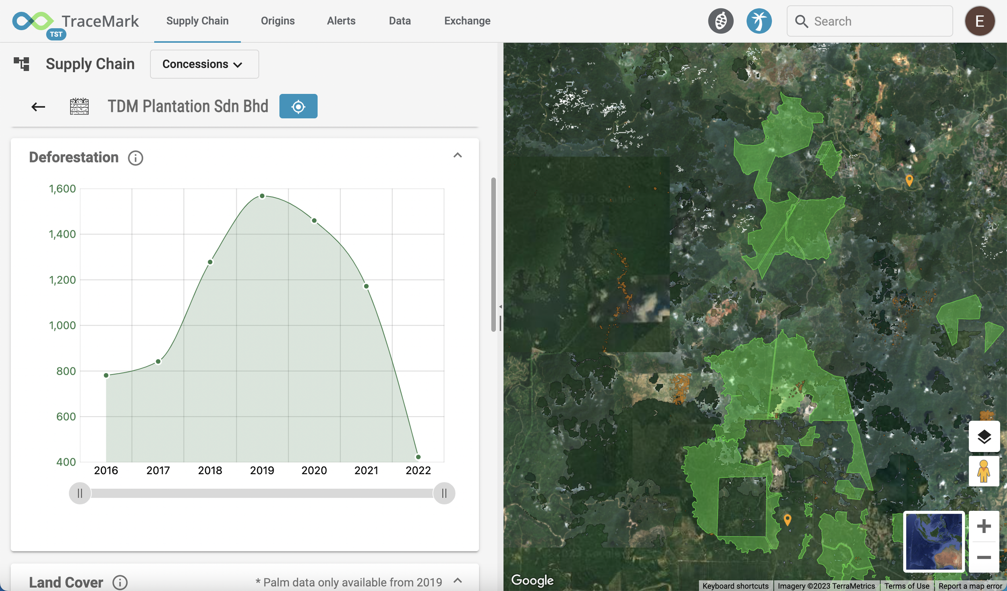The width and height of the screenshot is (1007, 591).
Task: Click the TST environment badge
Action: [56, 34]
